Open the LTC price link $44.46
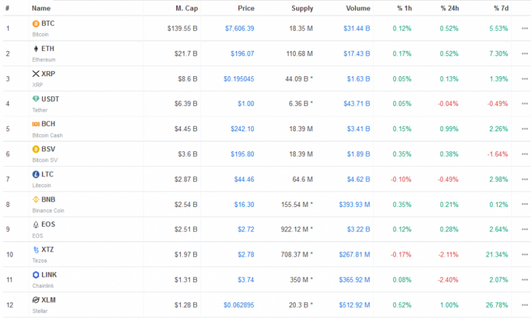Viewport: 532px width, 318px height. [x=244, y=179]
